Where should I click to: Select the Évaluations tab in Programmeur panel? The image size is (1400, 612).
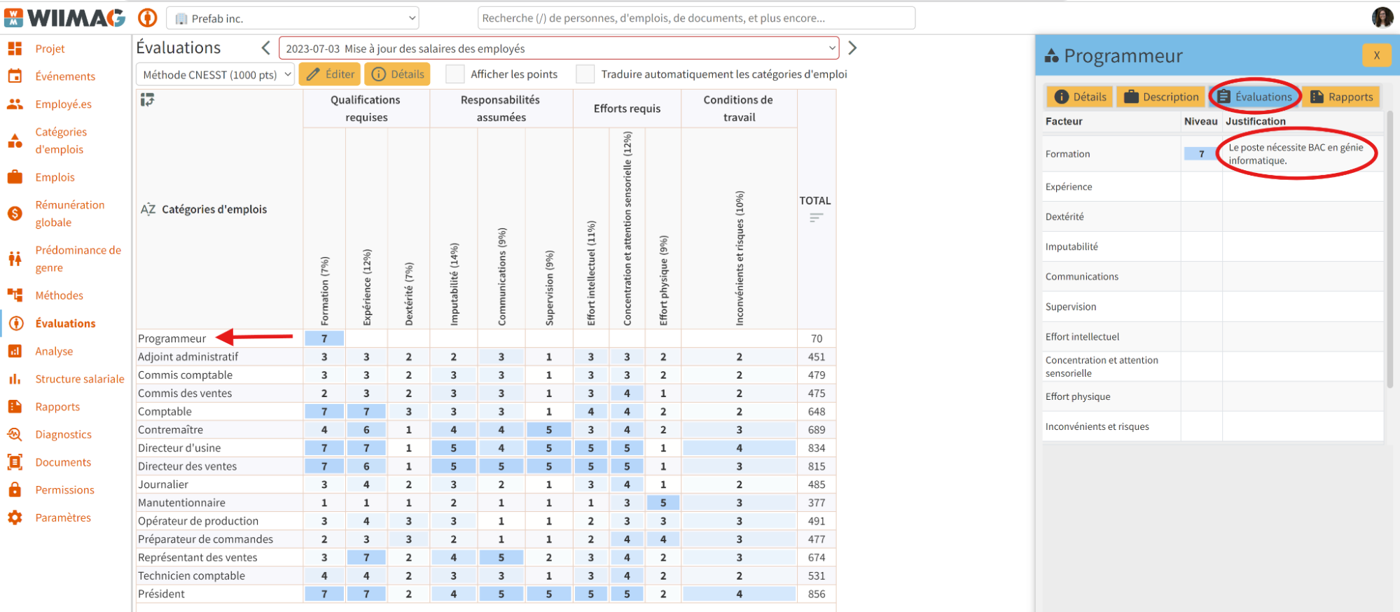tap(1254, 97)
